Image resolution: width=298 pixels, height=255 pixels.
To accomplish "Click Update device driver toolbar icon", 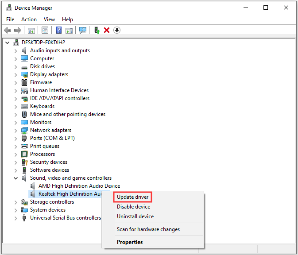I will pyautogui.click(x=97, y=30).
